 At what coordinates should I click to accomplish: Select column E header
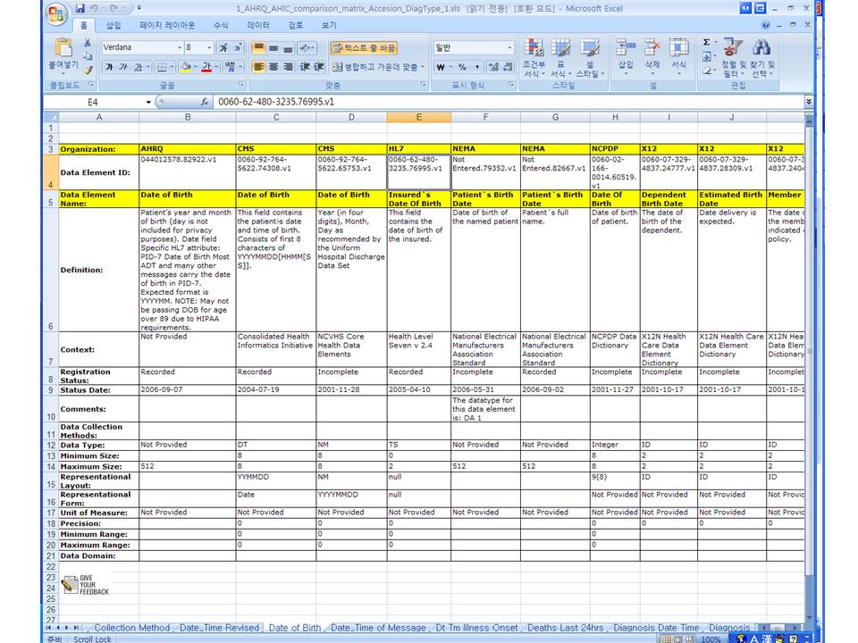click(x=418, y=117)
